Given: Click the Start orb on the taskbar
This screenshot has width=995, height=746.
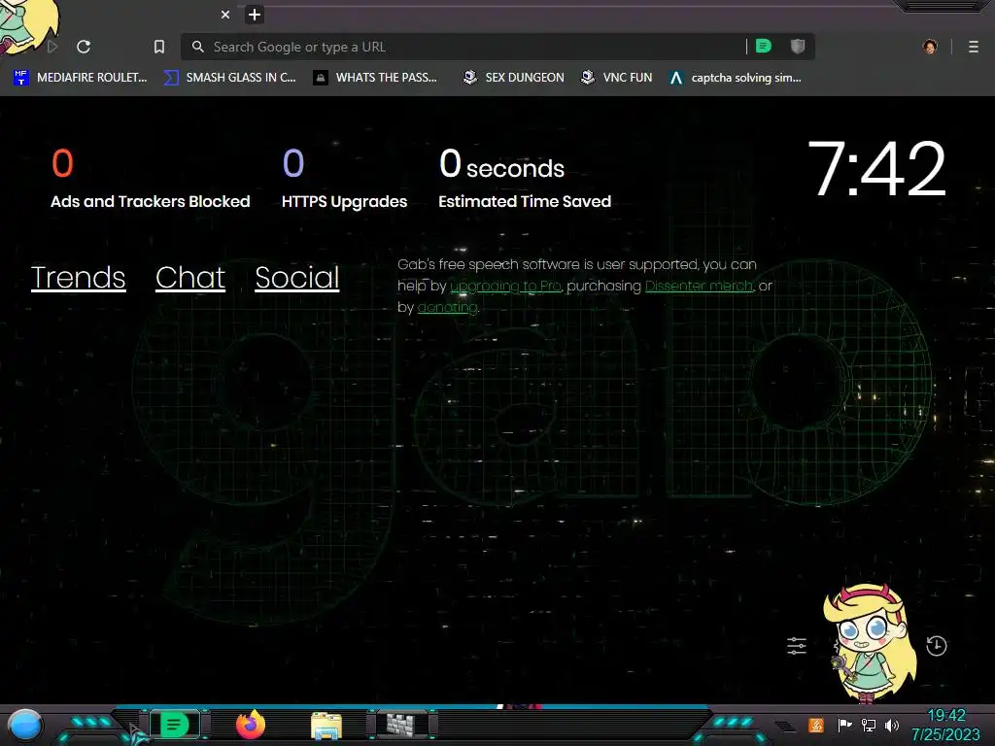Looking at the screenshot, I should tap(25, 726).
